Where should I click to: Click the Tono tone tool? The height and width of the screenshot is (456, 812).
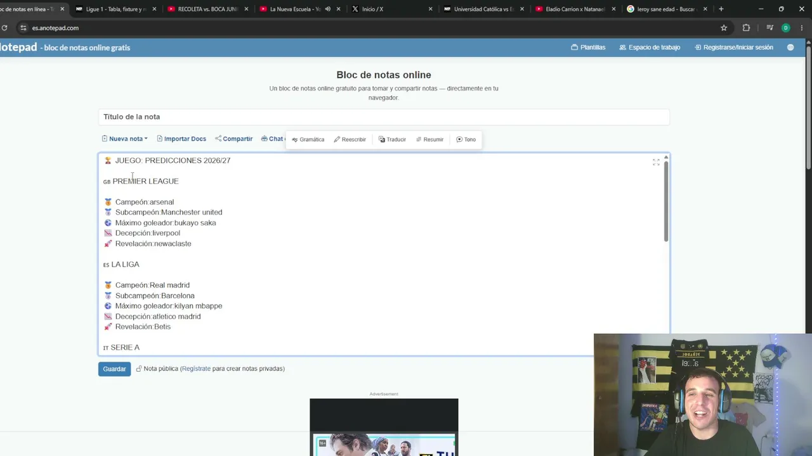466,139
